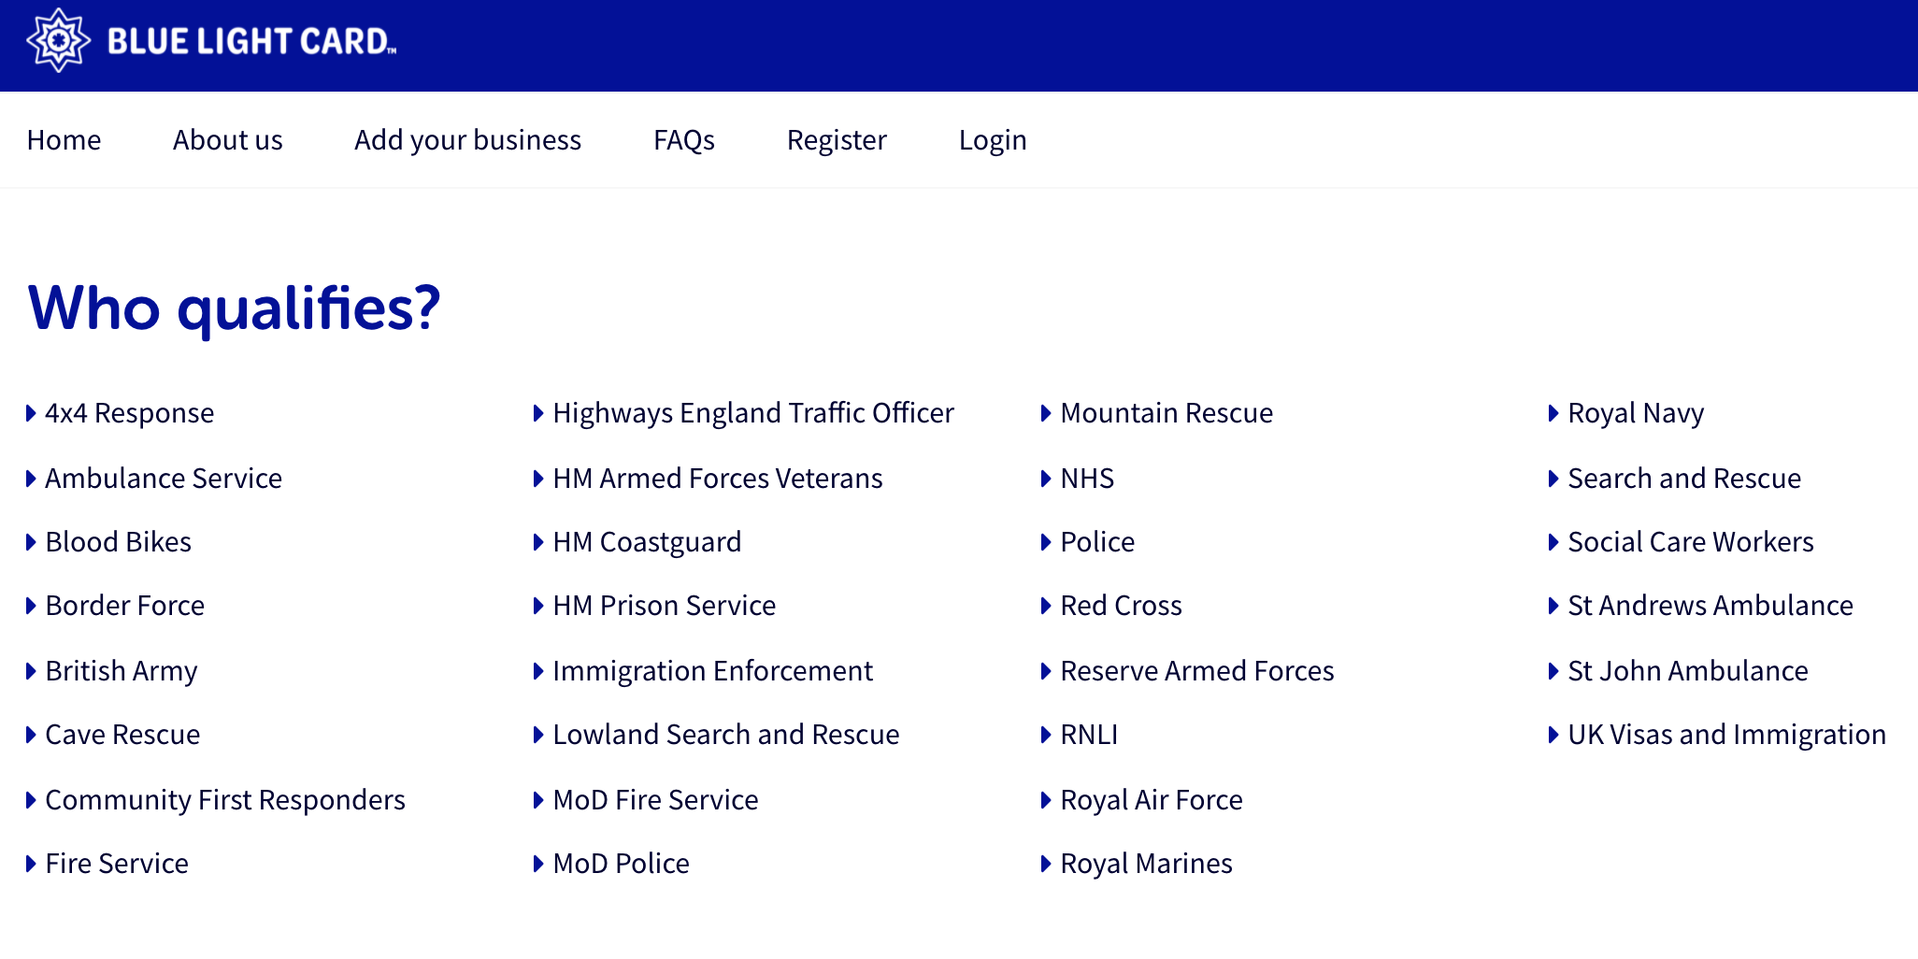The width and height of the screenshot is (1918, 959).
Task: Select Royal Marines
Action: pyautogui.click(x=1147, y=864)
